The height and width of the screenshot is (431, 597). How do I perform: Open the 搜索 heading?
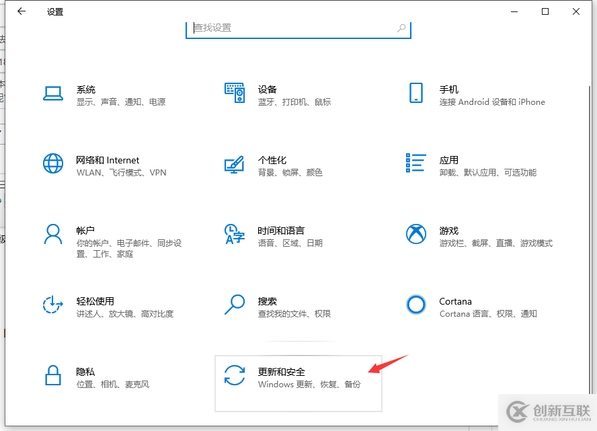(x=268, y=301)
